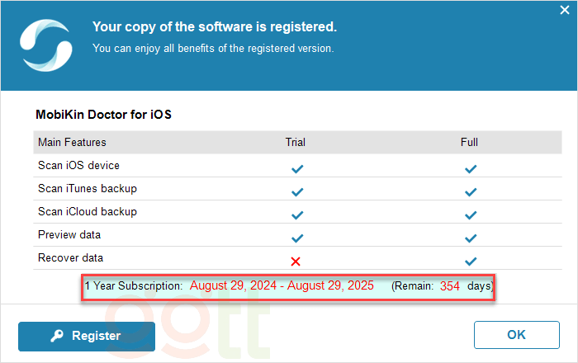Click the Main Features column header
The image size is (578, 363).
pos(72,142)
